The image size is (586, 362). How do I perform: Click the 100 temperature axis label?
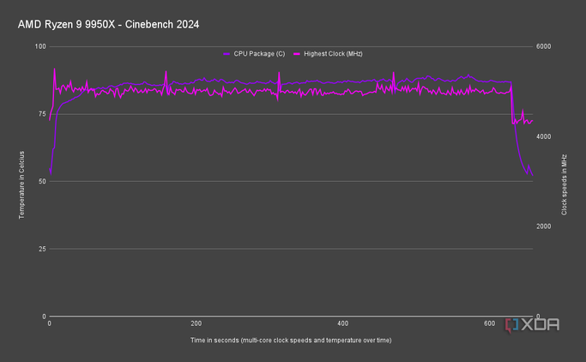pyautogui.click(x=40, y=46)
